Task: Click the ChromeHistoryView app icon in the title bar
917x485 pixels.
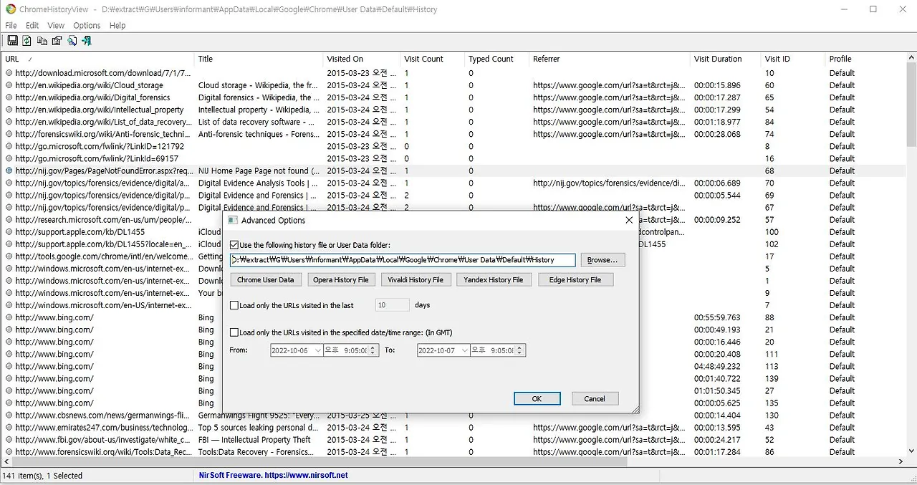Action: [11, 9]
